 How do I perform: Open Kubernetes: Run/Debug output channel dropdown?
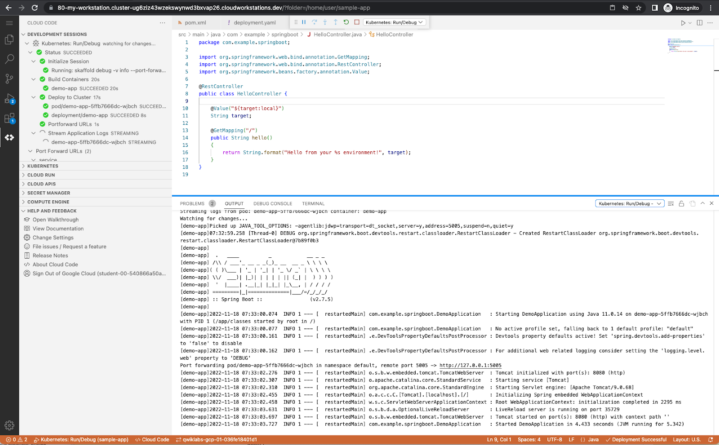coord(630,203)
